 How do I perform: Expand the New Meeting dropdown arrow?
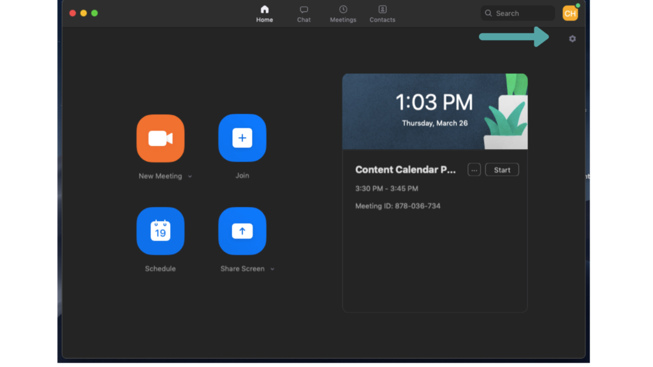pos(190,176)
